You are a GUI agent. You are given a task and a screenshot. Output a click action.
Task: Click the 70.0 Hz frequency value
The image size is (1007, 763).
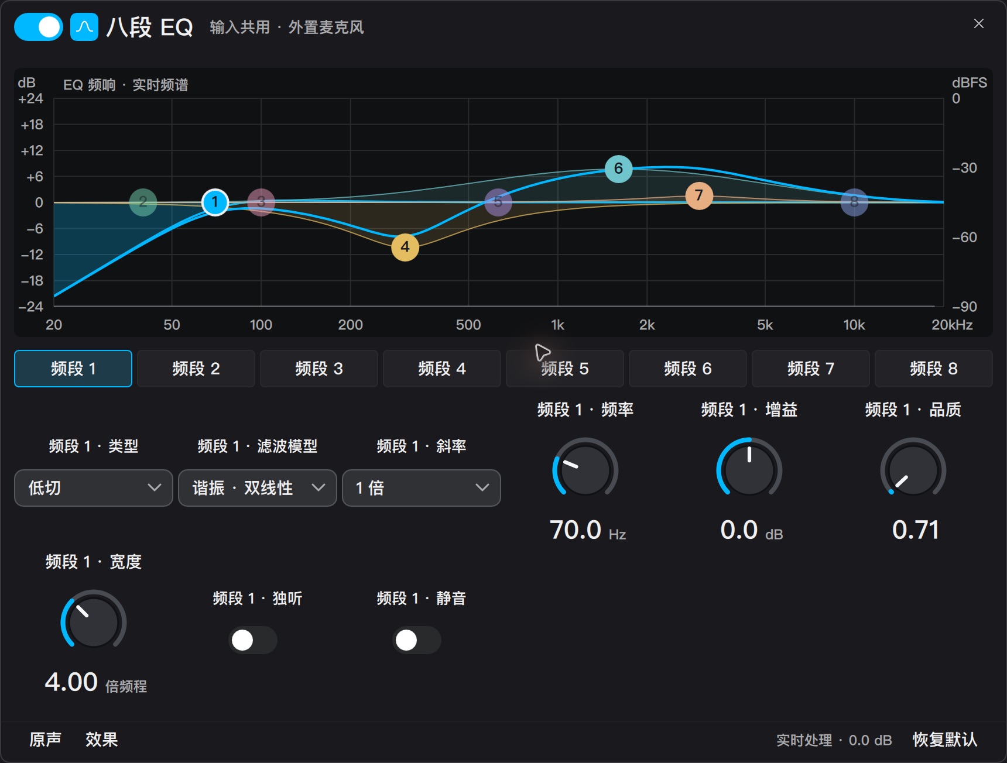click(x=588, y=531)
